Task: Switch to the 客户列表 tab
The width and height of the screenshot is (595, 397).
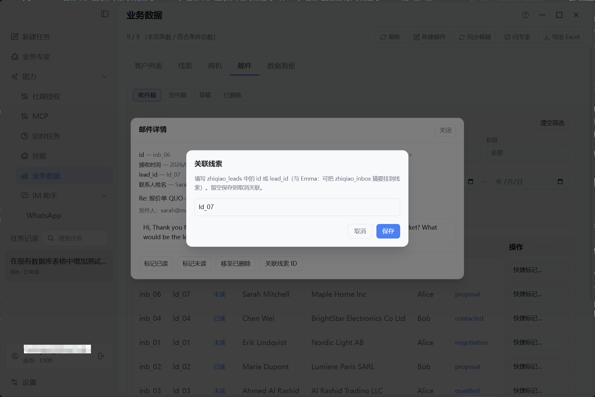Action: pyautogui.click(x=148, y=66)
